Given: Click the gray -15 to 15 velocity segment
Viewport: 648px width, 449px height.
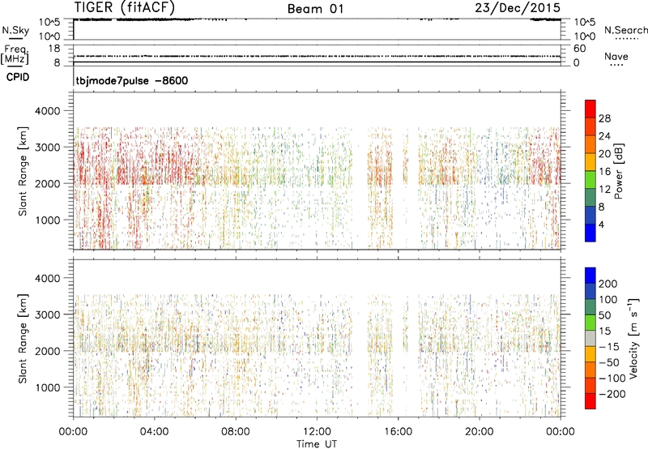Looking at the screenshot, I should 590,339.
